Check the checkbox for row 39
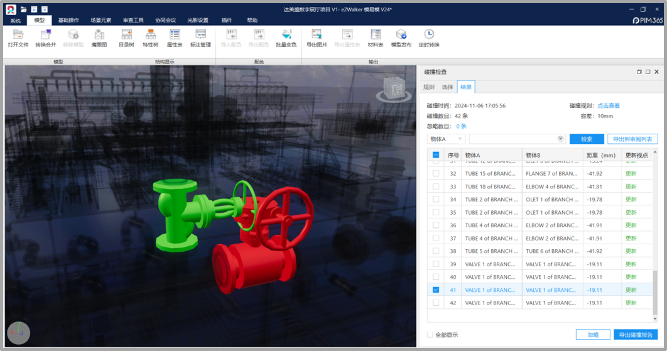The height and width of the screenshot is (351, 667). click(x=436, y=264)
